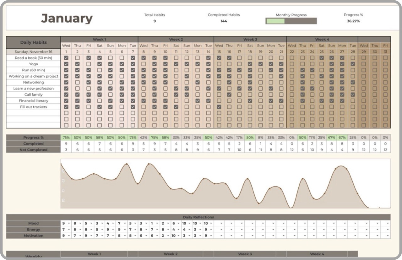
Task: Select the Week 4 header in habits table
Action: click(x=322, y=40)
